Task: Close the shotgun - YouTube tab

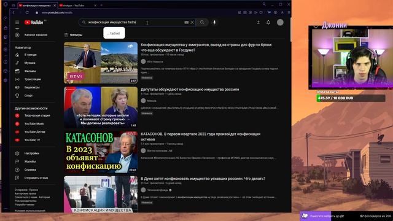Action: pyautogui.click(x=95, y=6)
